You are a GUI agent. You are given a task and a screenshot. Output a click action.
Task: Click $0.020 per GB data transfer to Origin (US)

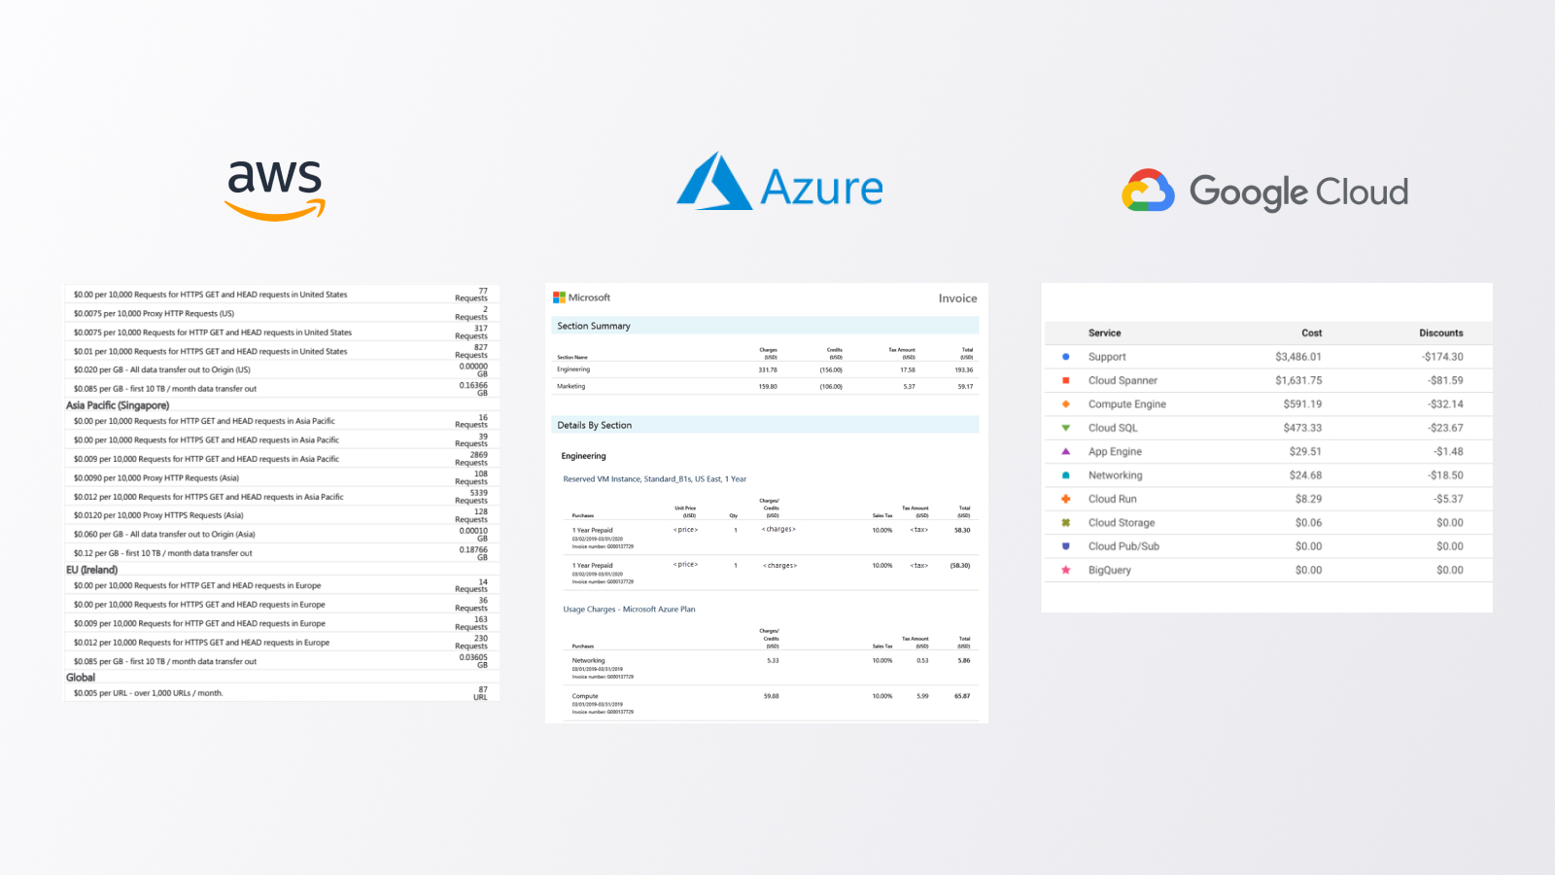(161, 370)
